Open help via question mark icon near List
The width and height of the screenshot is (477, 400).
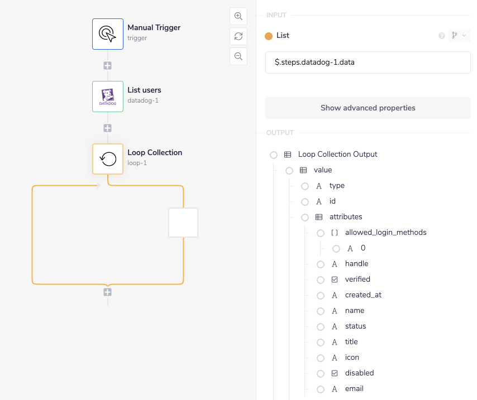tap(441, 35)
